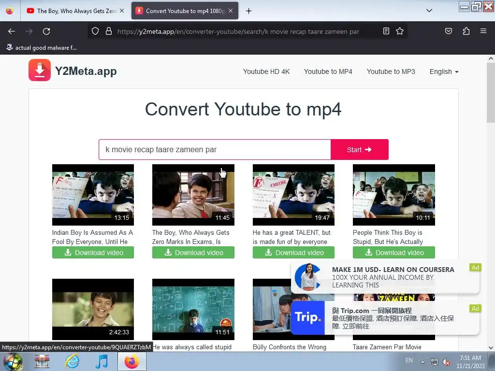Go back using the browser back arrow
This screenshot has width=495, height=371.
[x=12, y=31]
